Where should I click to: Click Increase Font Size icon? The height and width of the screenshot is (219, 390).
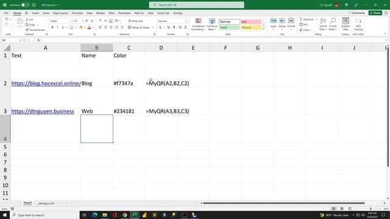pyautogui.click(x=87, y=21)
